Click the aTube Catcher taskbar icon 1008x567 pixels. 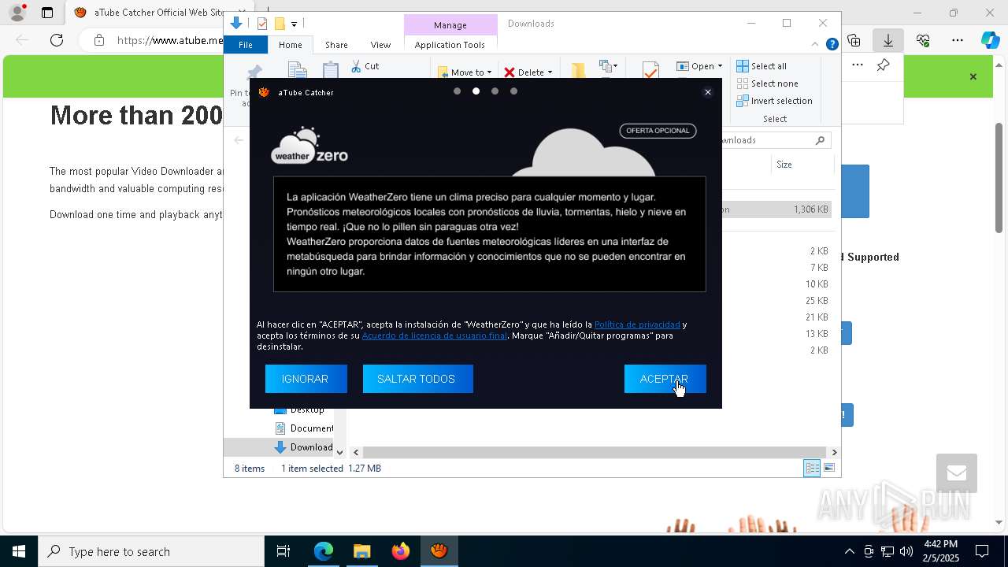click(439, 551)
